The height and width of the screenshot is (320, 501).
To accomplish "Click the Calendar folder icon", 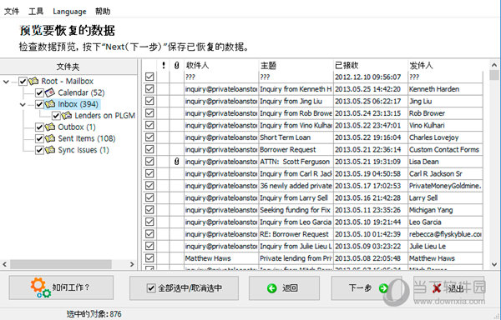I will (50, 92).
